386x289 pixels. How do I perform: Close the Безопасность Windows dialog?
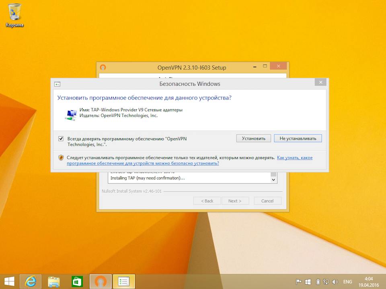pos(320,82)
